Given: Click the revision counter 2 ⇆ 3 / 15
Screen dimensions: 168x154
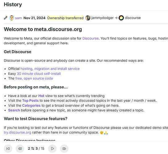Looking at the screenshot, I should (x=36, y=148).
